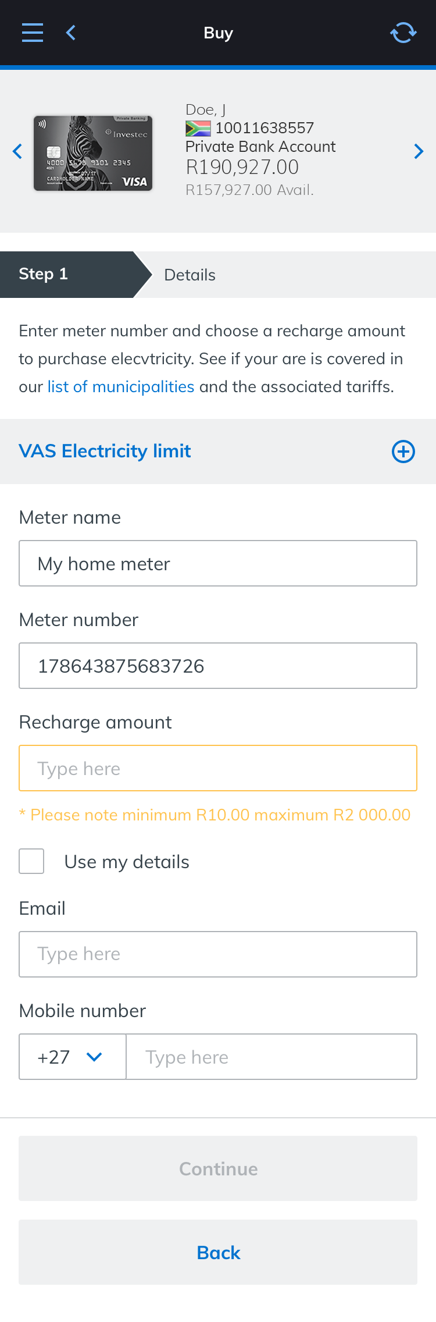
Task: Open the list of municipalities link
Action: click(121, 387)
